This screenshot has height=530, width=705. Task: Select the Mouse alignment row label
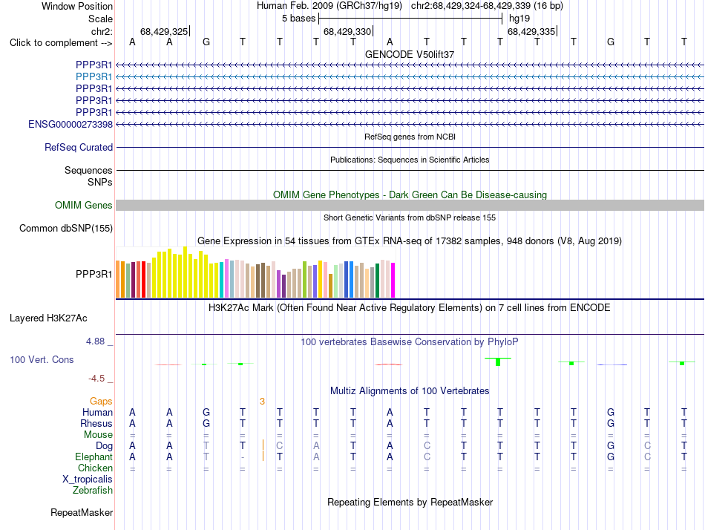(x=98, y=435)
